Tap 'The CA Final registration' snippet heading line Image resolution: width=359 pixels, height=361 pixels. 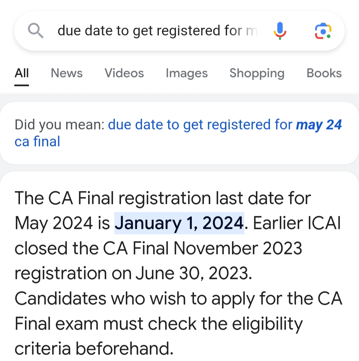[162, 198]
